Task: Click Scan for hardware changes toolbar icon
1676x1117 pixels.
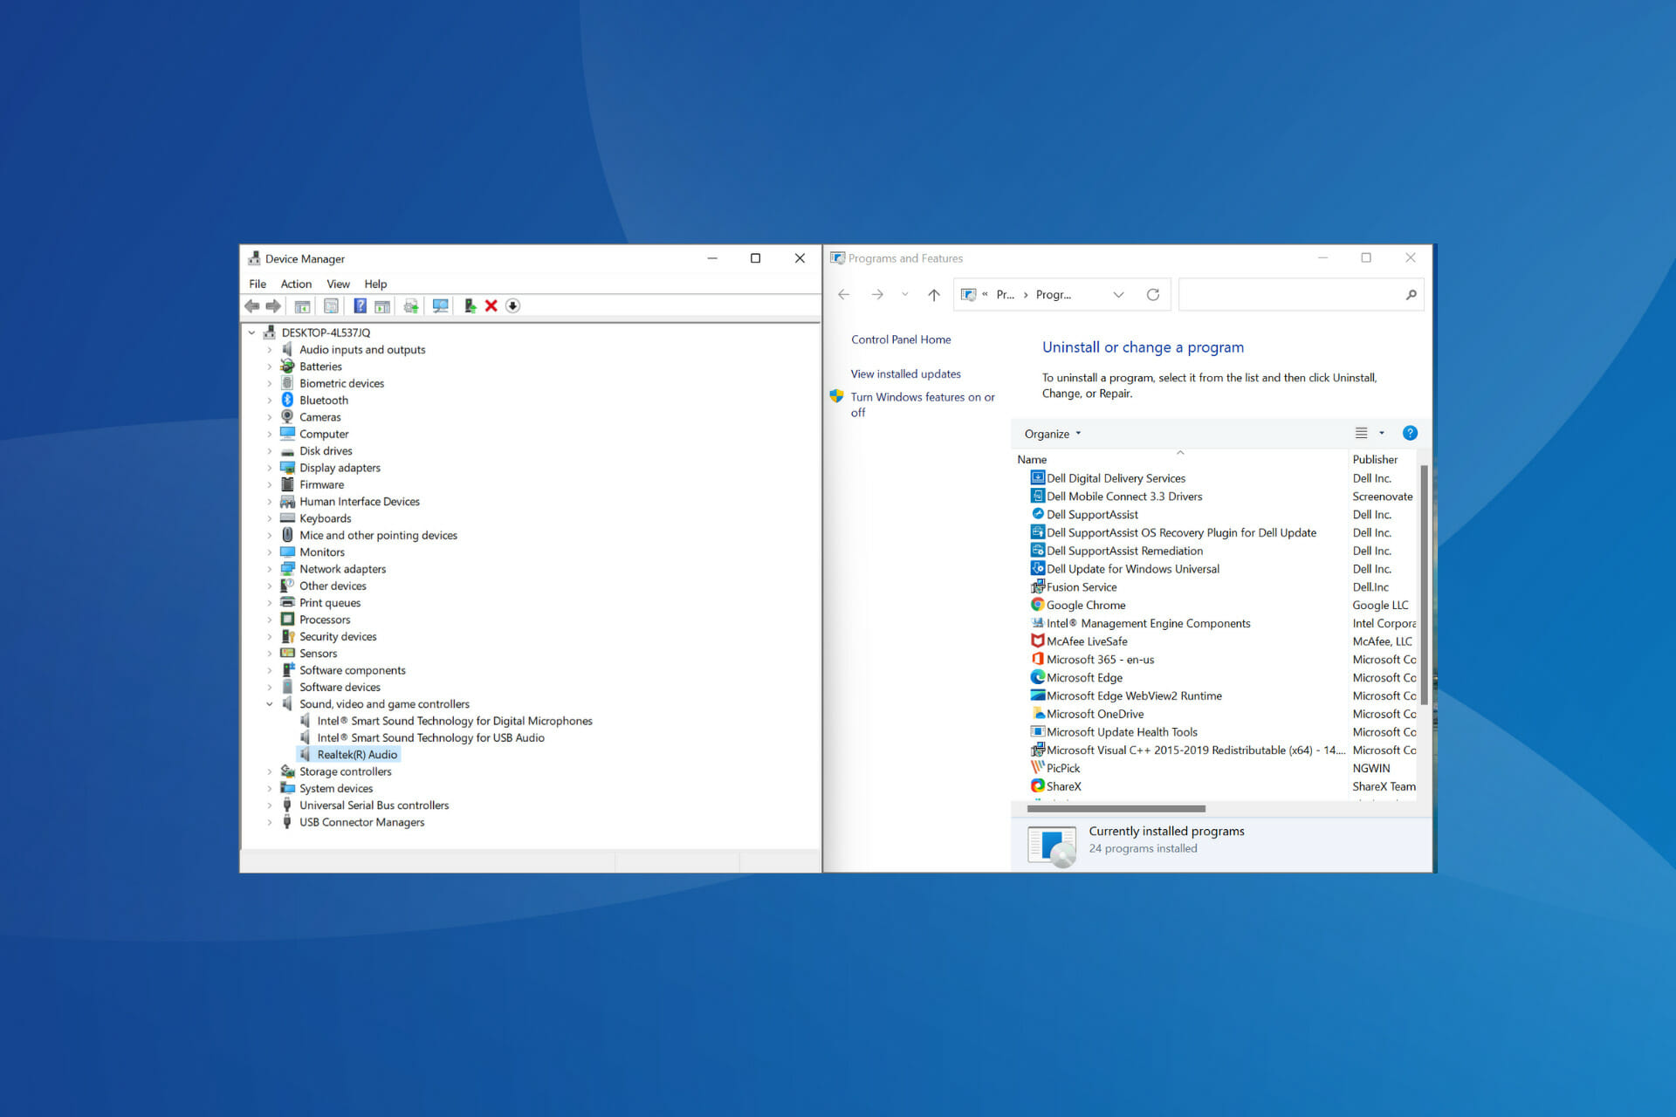Action: [440, 306]
